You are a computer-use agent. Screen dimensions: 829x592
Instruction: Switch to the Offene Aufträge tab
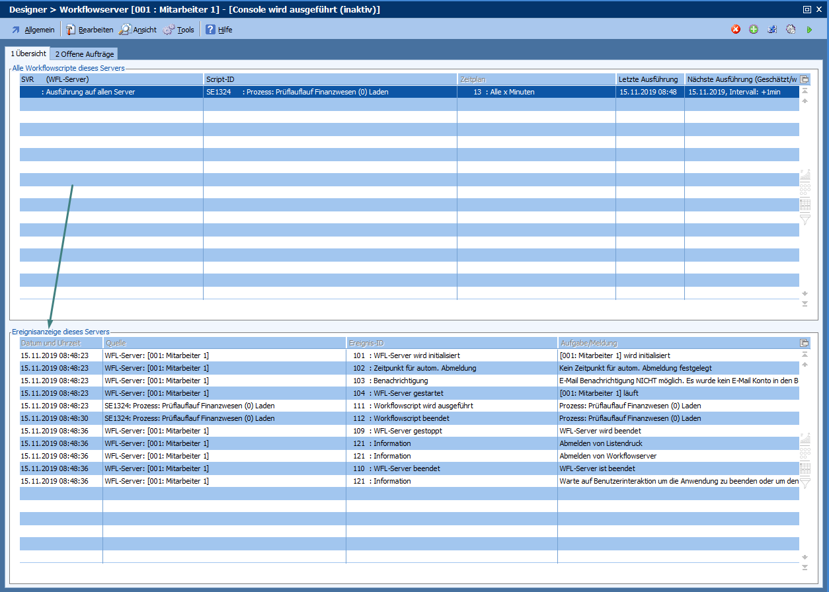[84, 54]
